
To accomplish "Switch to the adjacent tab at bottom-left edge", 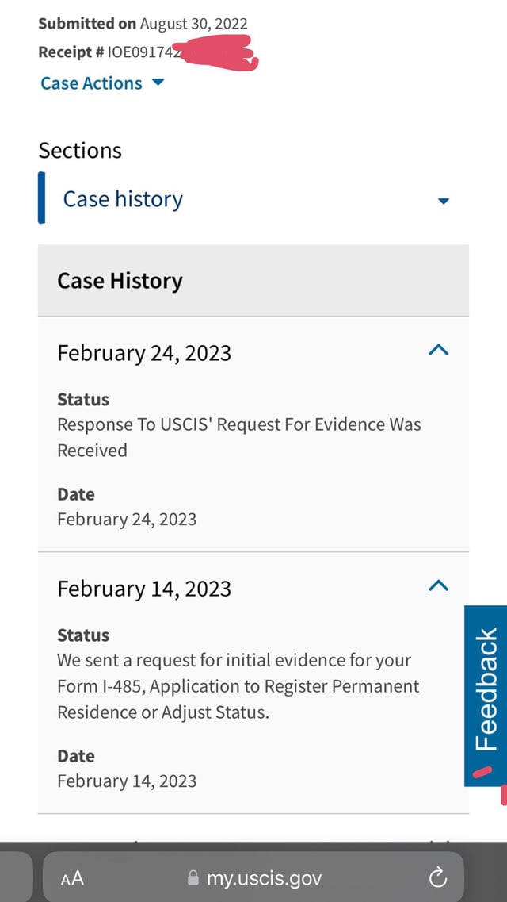I will (x=16, y=877).
